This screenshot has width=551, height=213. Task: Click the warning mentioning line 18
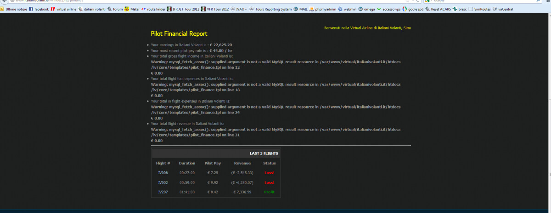[x=275, y=87]
